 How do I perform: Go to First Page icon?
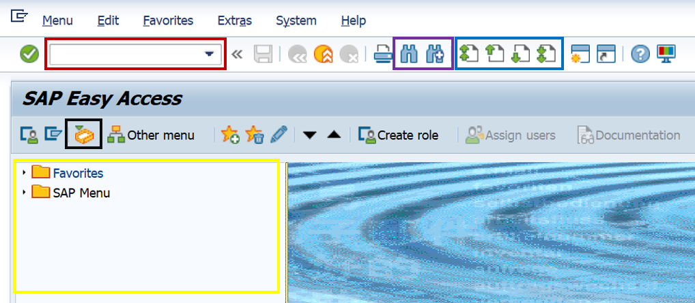[x=469, y=54]
